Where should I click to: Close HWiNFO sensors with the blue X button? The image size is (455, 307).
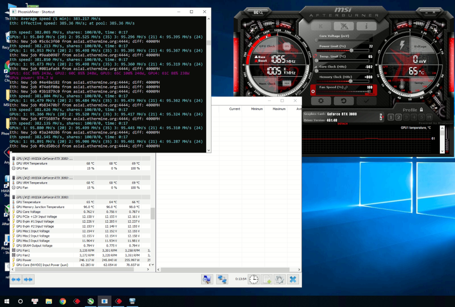click(x=293, y=279)
